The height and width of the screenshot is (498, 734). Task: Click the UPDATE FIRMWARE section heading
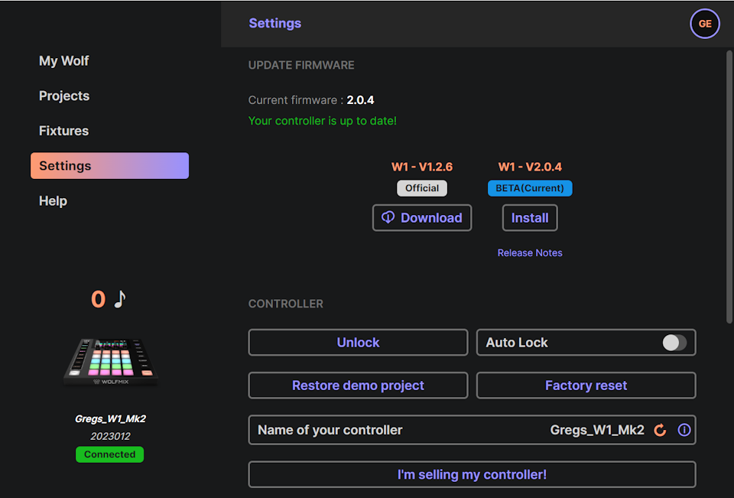[x=301, y=65]
